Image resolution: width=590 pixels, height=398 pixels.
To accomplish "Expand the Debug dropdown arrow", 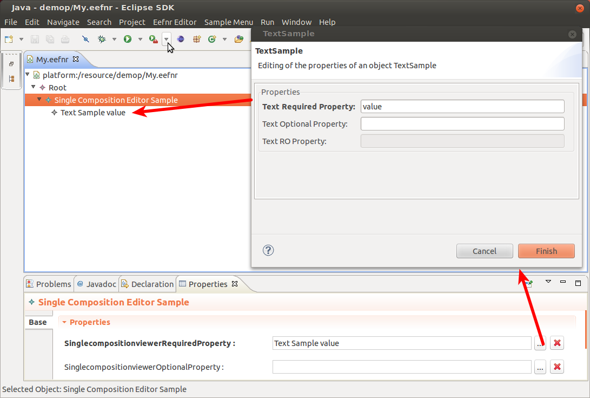I will (114, 39).
